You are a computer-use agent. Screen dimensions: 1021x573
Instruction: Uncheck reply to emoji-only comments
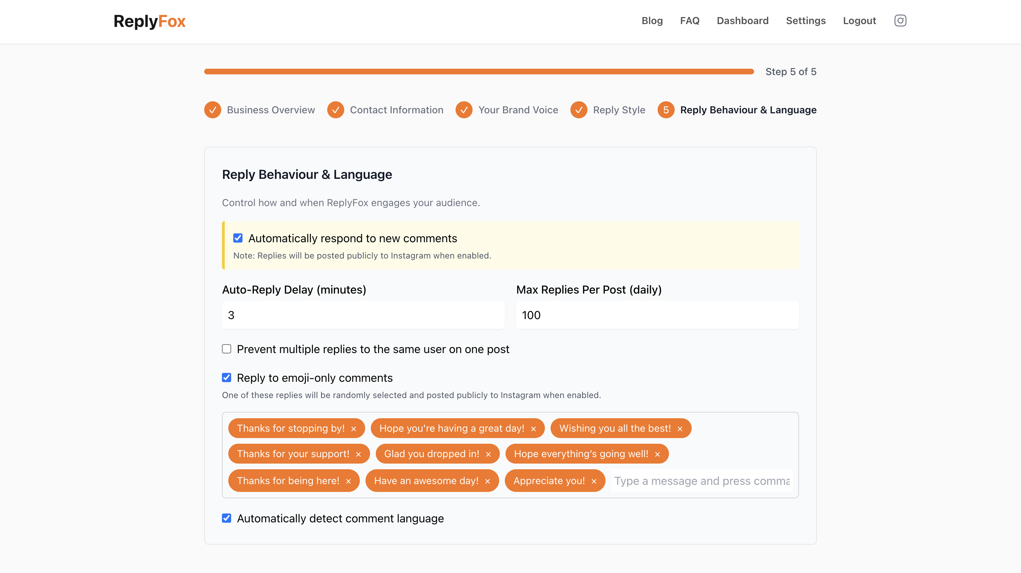click(226, 378)
